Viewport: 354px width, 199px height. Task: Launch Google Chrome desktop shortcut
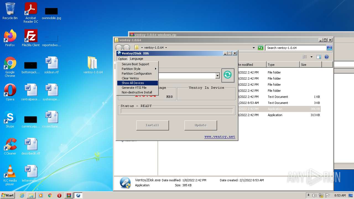[x=10, y=67]
